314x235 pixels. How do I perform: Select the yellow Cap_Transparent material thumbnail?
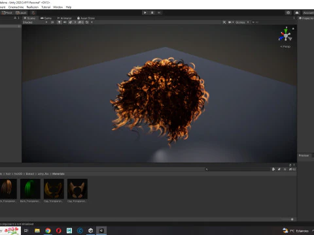pyautogui.click(x=54, y=189)
